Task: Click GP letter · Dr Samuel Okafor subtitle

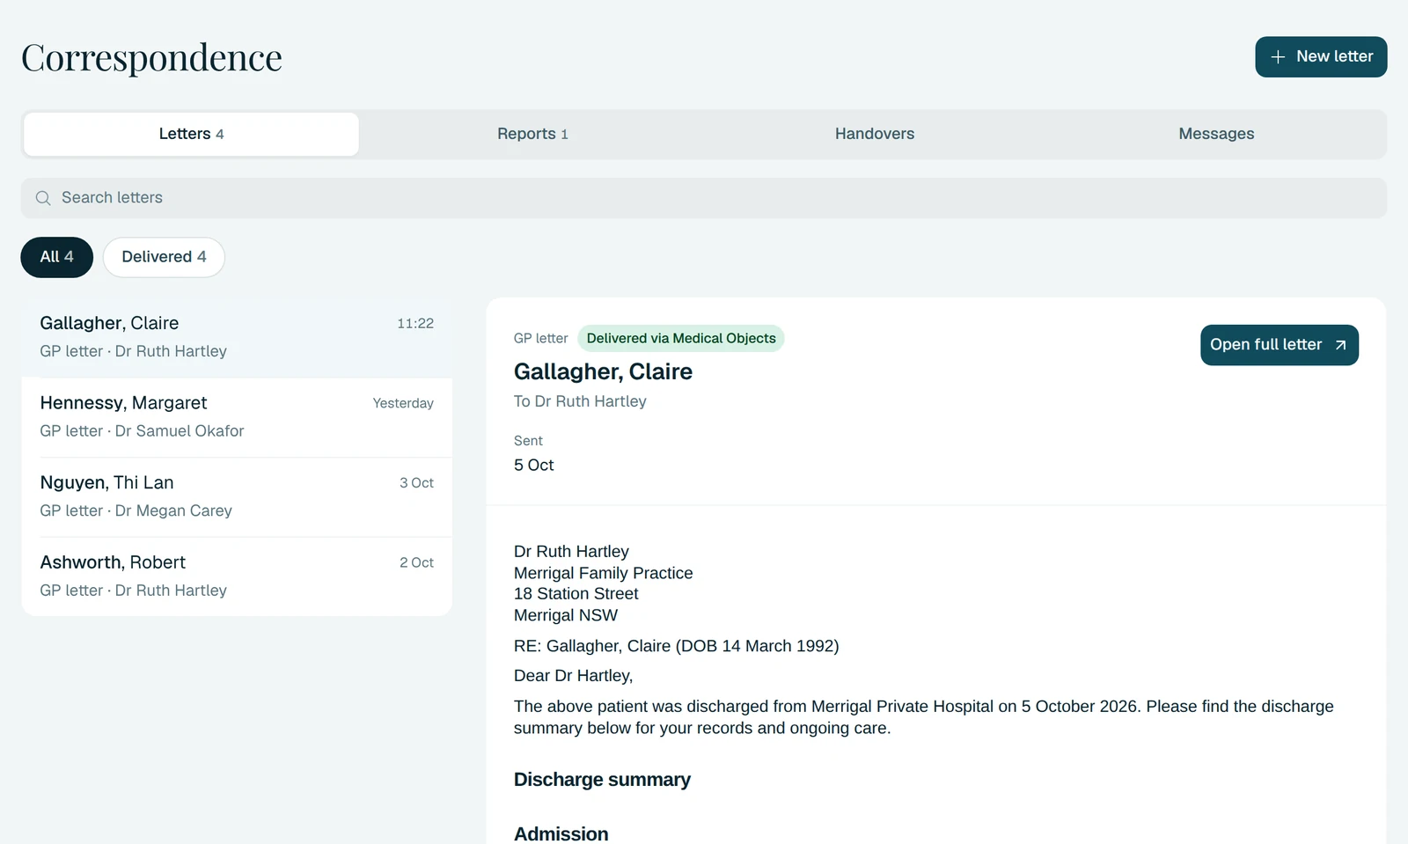Action: 142,431
